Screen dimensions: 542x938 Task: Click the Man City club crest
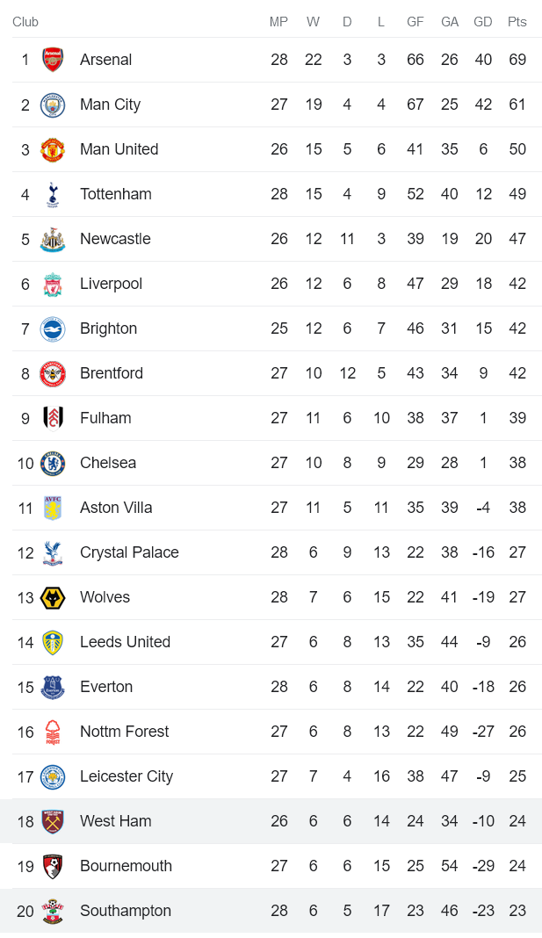click(53, 105)
